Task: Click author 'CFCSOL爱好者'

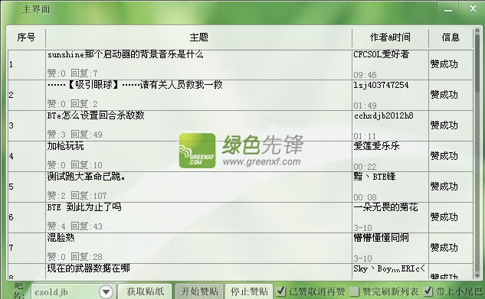Action: 382,54
